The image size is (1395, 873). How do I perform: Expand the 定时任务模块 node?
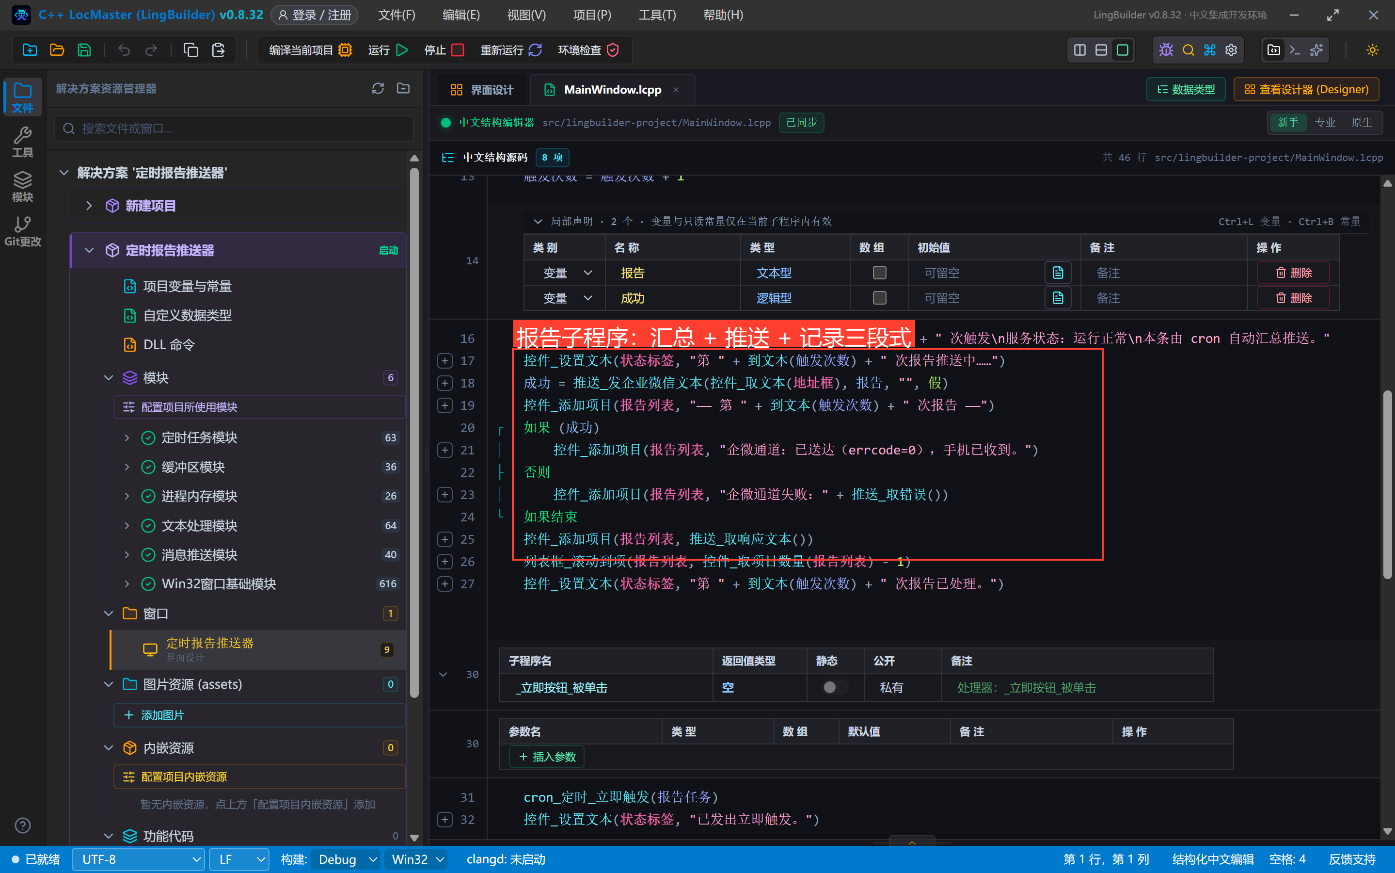tap(127, 437)
